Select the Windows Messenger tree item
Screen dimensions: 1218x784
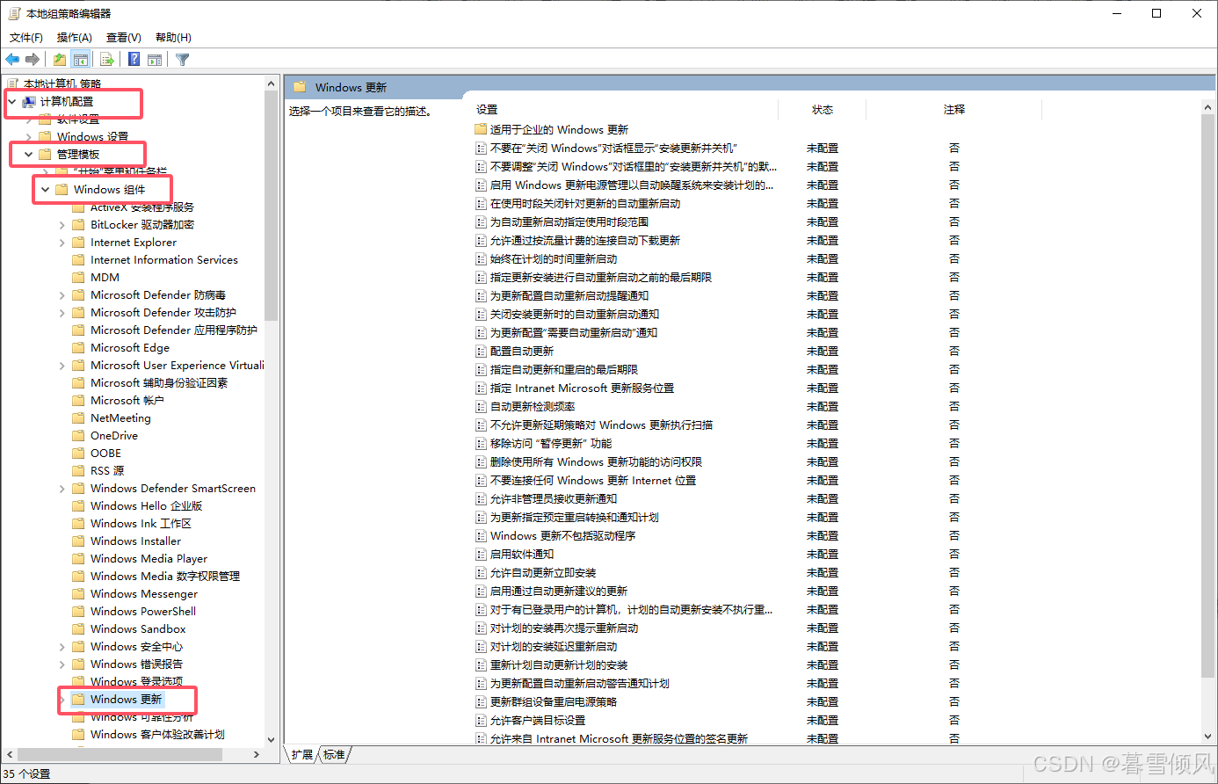144,594
